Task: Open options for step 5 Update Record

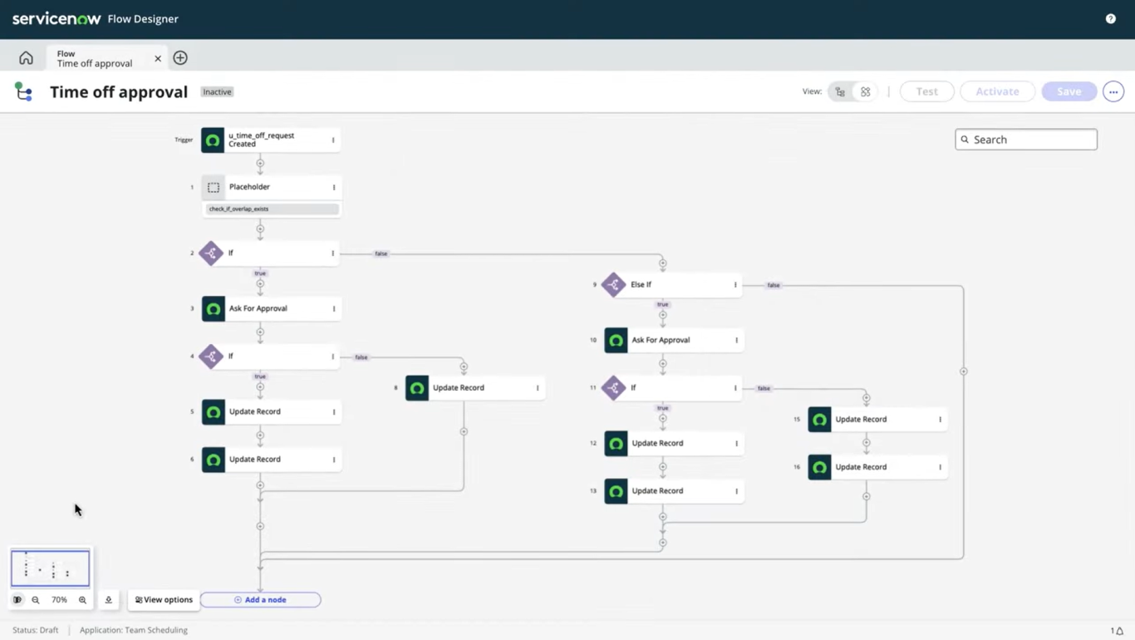Action: click(334, 412)
